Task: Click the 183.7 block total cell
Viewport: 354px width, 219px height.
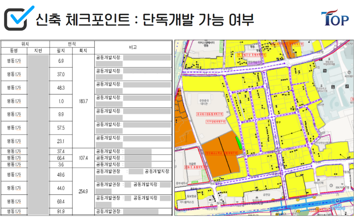Action: pyautogui.click(x=83, y=101)
